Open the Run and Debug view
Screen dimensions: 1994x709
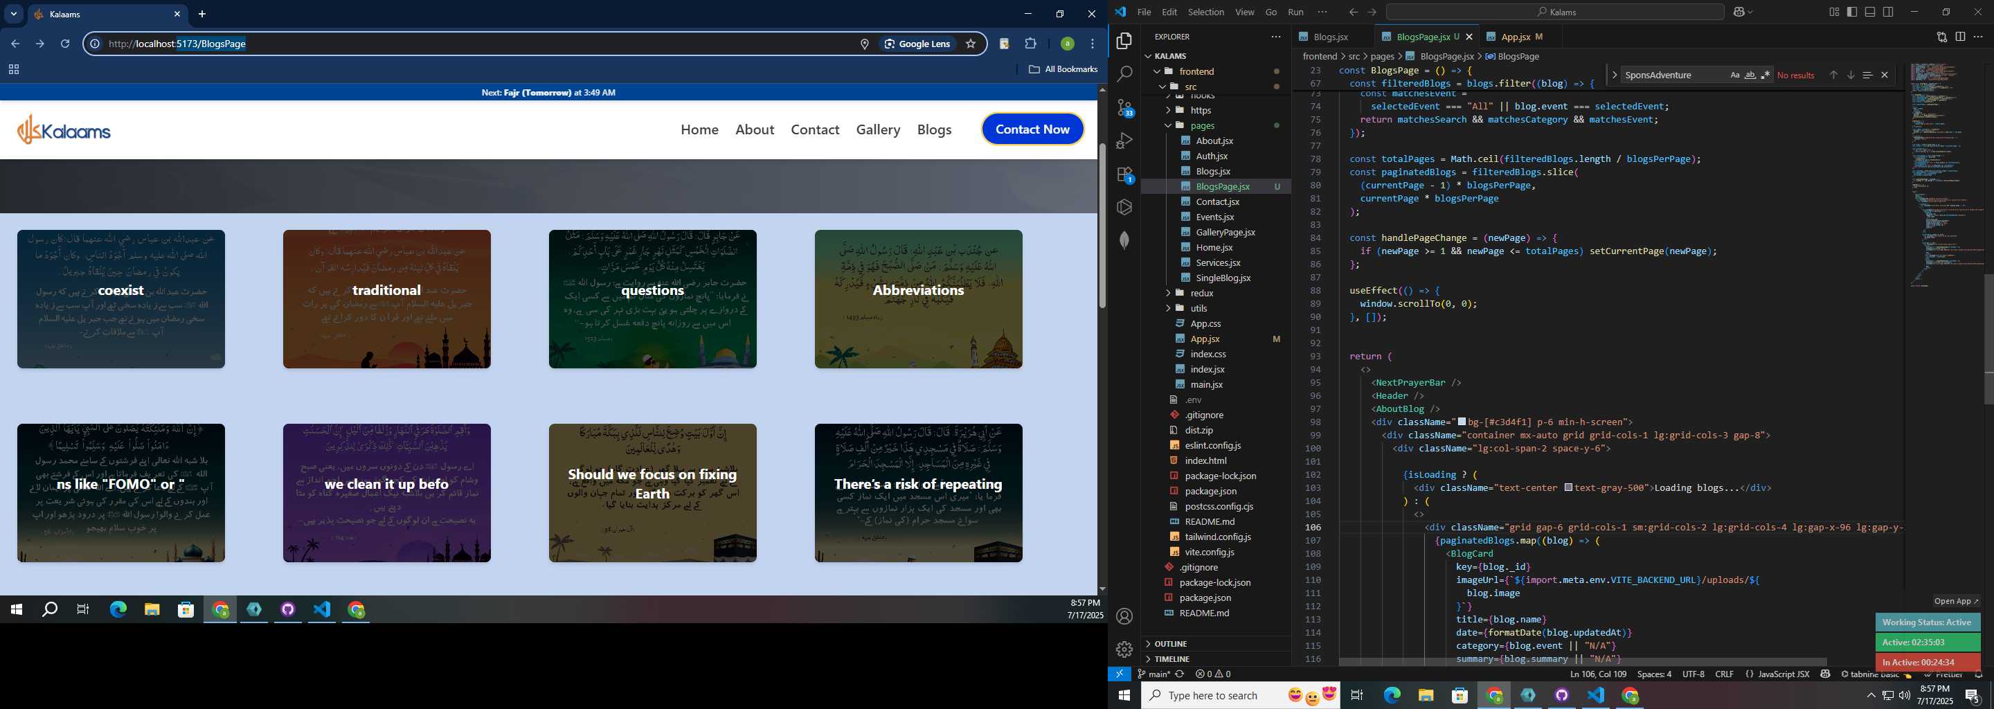[x=1124, y=141]
